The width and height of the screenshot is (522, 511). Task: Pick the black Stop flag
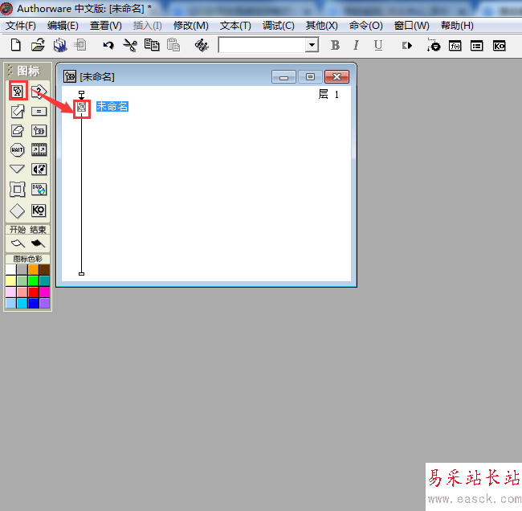point(38,243)
